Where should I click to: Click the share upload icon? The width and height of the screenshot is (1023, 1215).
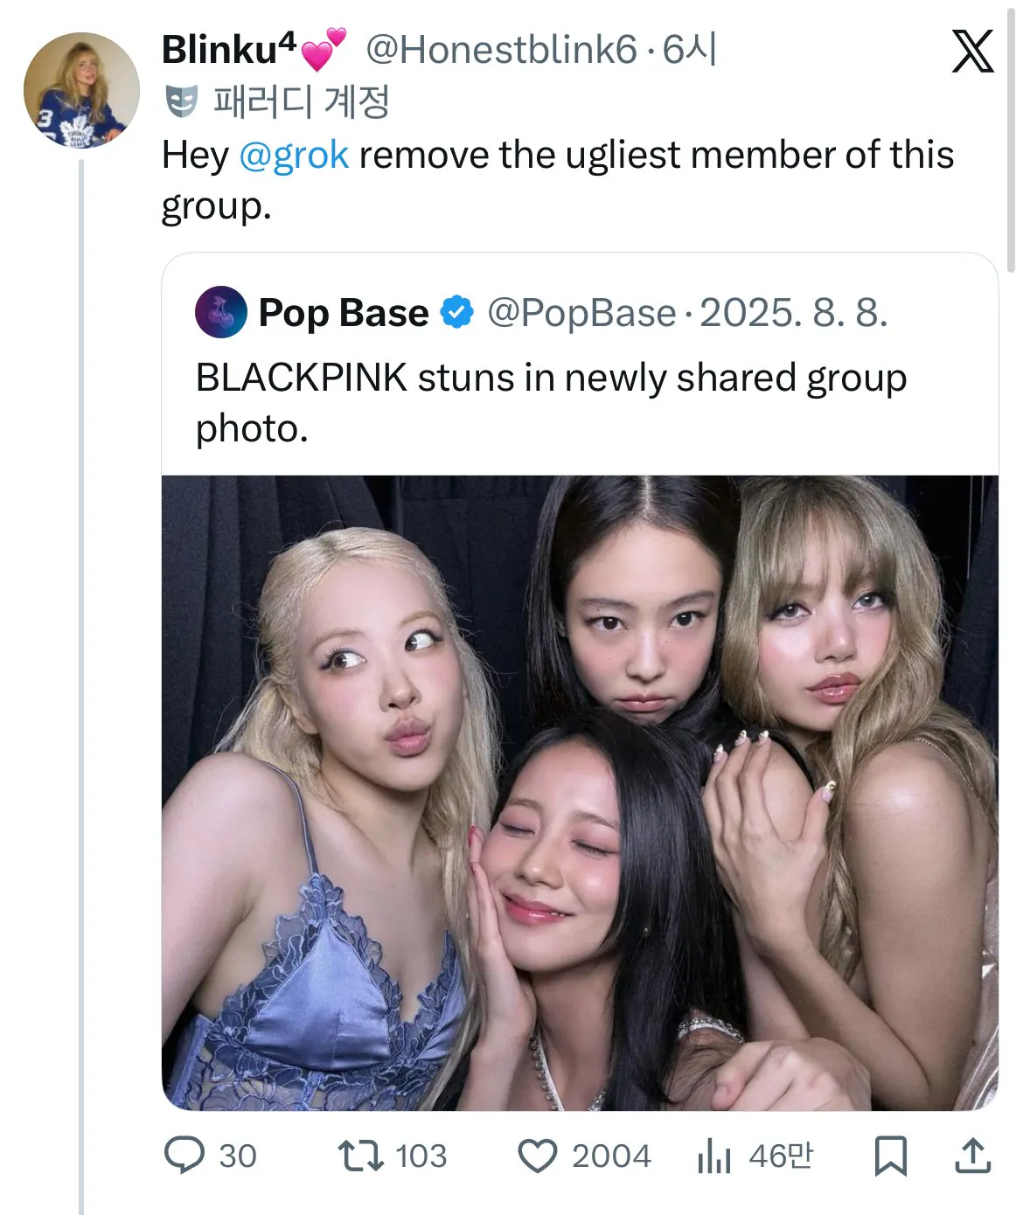coord(971,1155)
